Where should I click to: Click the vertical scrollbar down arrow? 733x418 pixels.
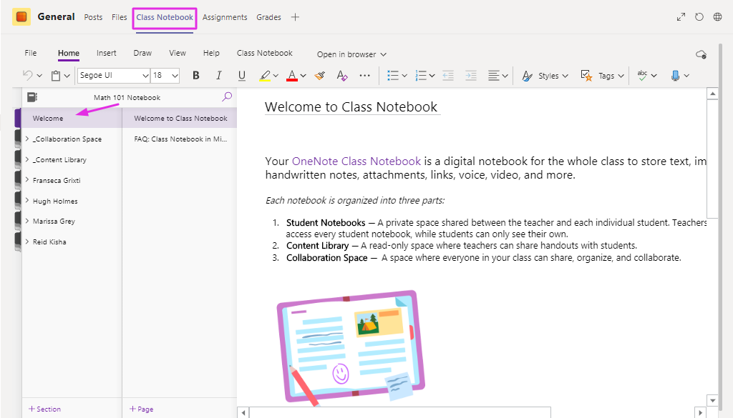point(712,400)
